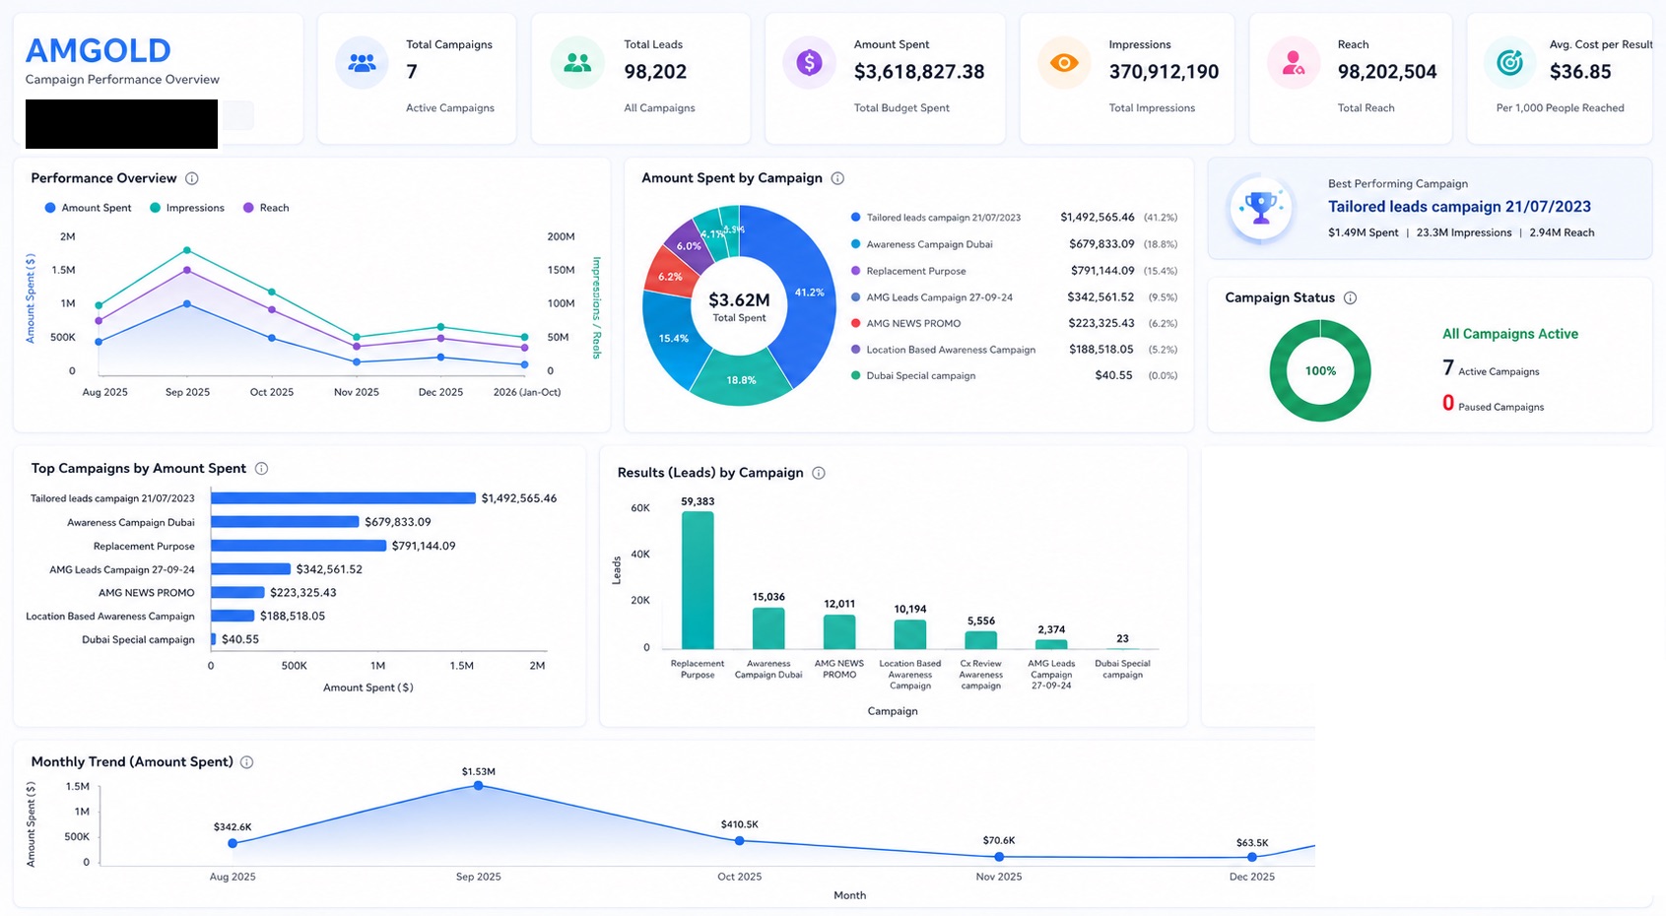Click the green Total Leads group icon
Screen dimensions: 1666x916
[577, 63]
